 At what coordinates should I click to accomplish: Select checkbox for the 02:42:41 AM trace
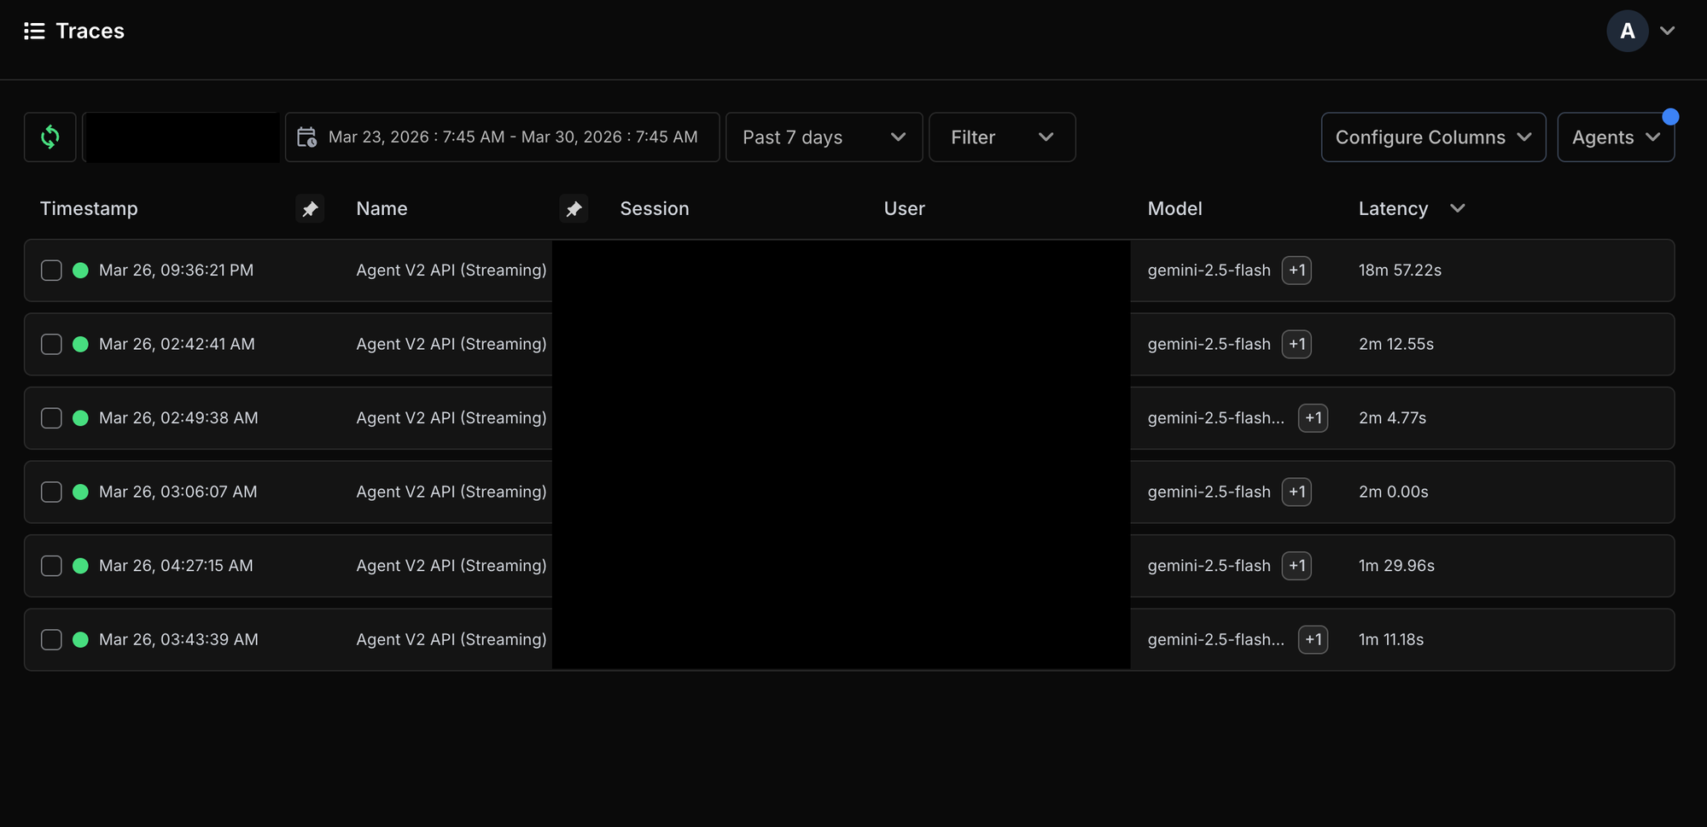51,344
